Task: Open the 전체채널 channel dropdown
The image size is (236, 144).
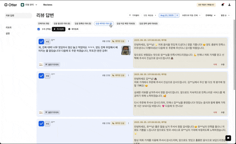Action: point(210,15)
